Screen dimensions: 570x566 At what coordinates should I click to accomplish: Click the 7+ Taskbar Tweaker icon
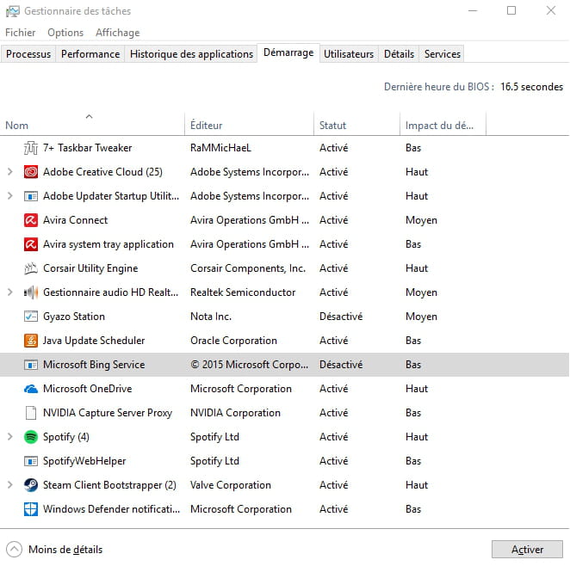click(31, 148)
